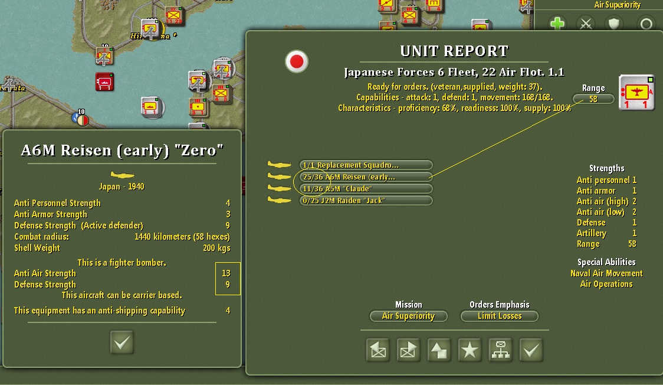Click the Naval Air Movement special ability
This screenshot has height=385, width=663.
coord(606,273)
